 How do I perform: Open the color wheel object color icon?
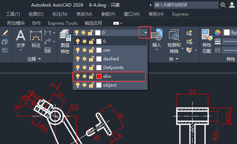coord(218,33)
